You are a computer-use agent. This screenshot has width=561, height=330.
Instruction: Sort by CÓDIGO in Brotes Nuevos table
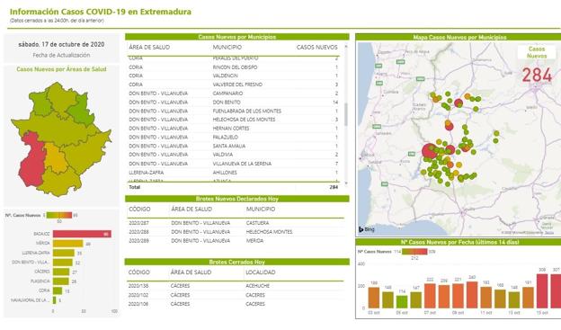139,209
